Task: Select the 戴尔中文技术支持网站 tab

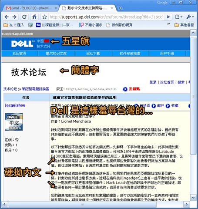Action: pyautogui.click(x=87, y=8)
